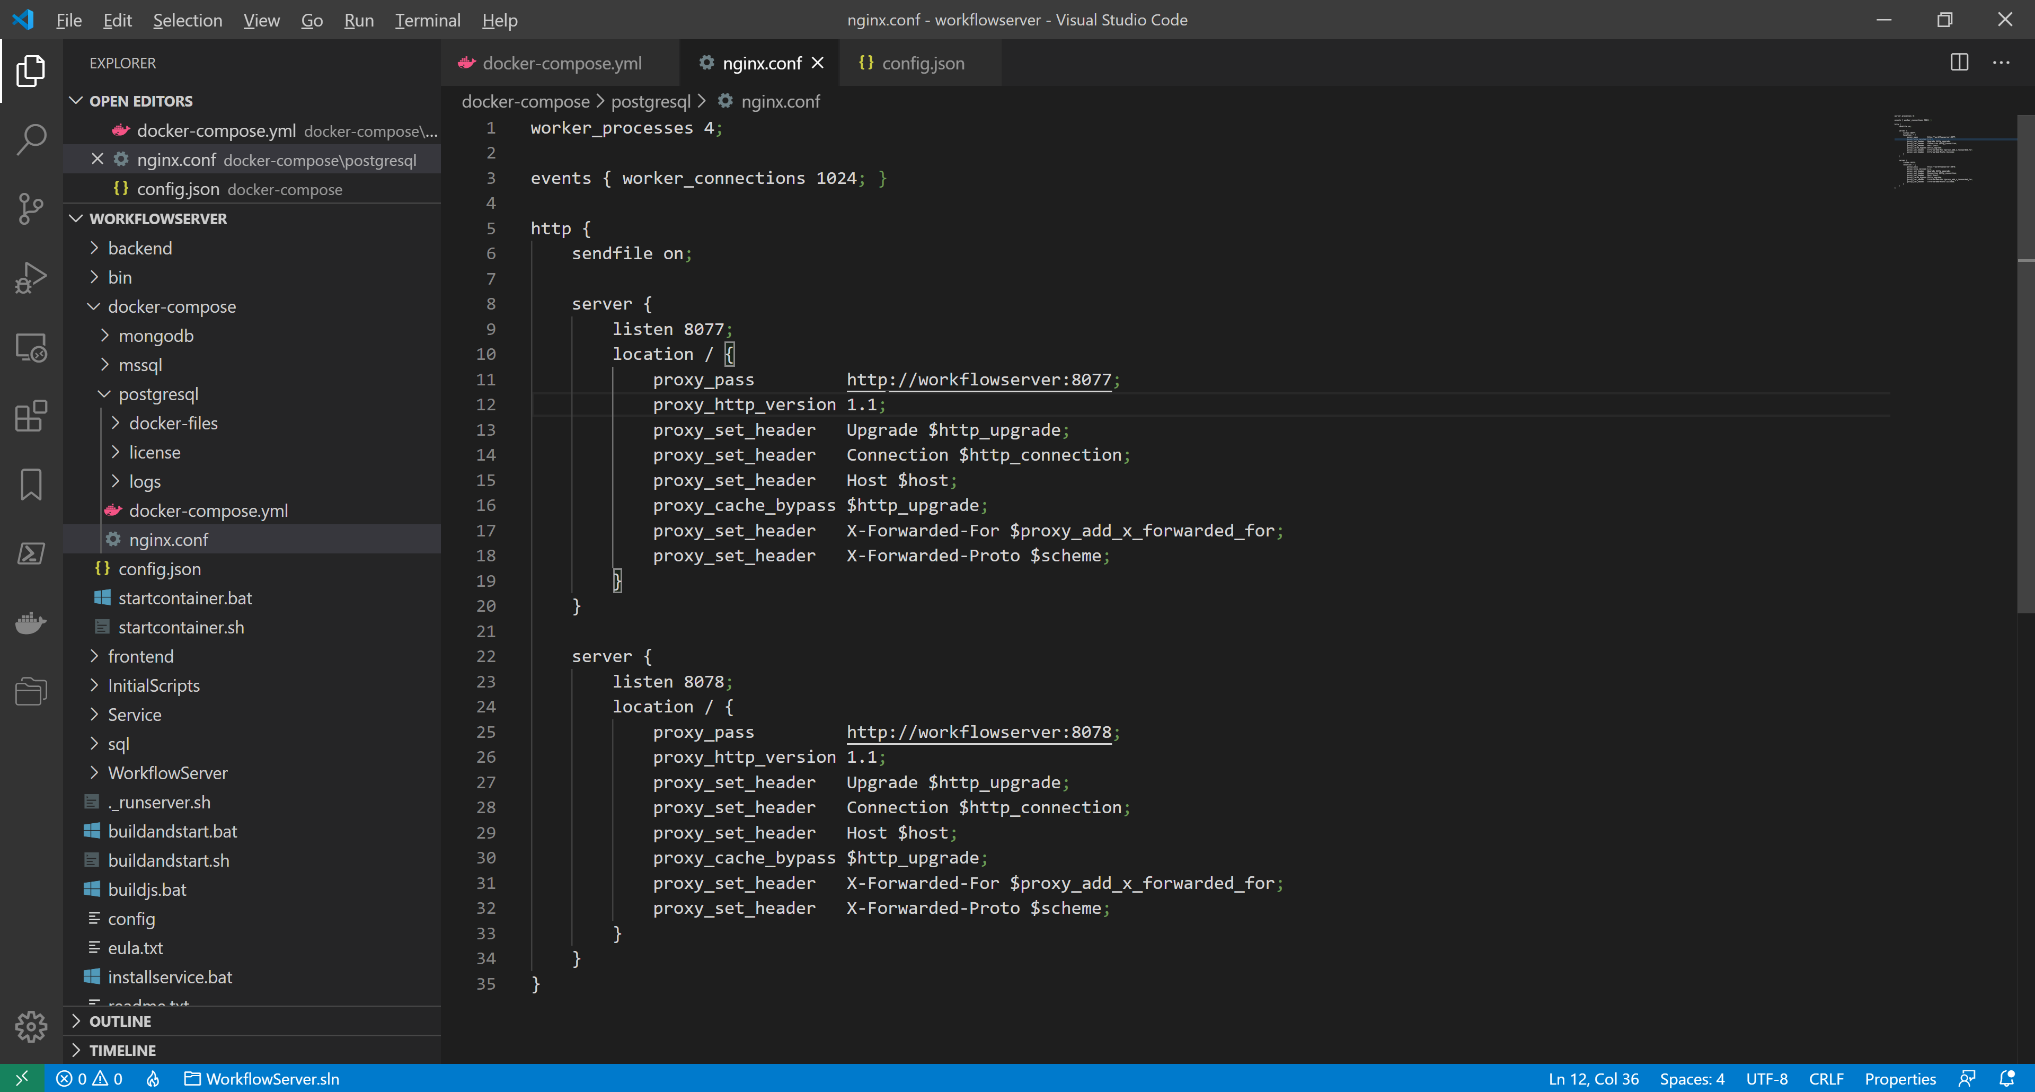Open the terminal-style activity bar icon
The image size is (2035, 1092).
click(31, 553)
